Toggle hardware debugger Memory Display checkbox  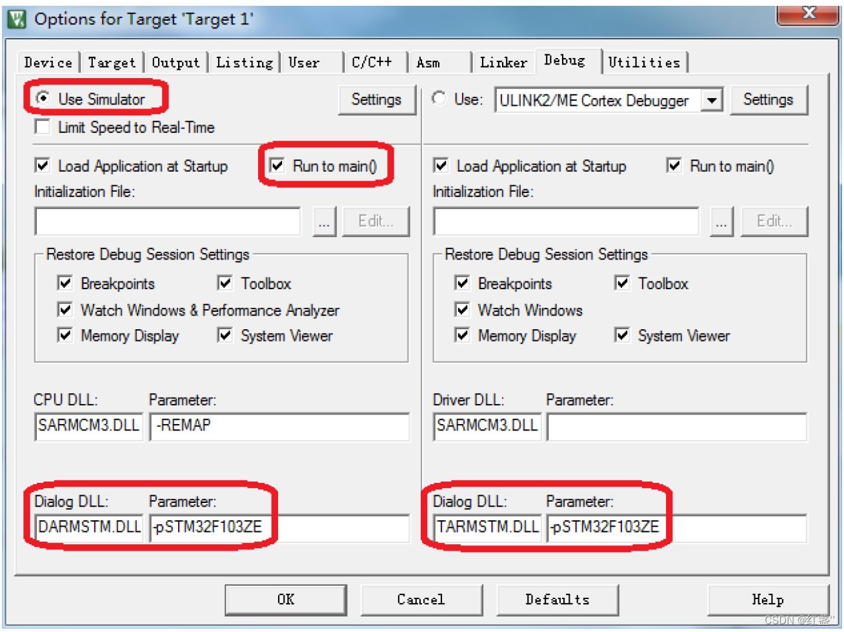[463, 335]
